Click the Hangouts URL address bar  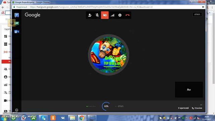91,7
